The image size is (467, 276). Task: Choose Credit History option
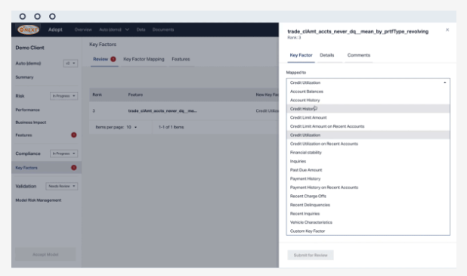coord(368,109)
